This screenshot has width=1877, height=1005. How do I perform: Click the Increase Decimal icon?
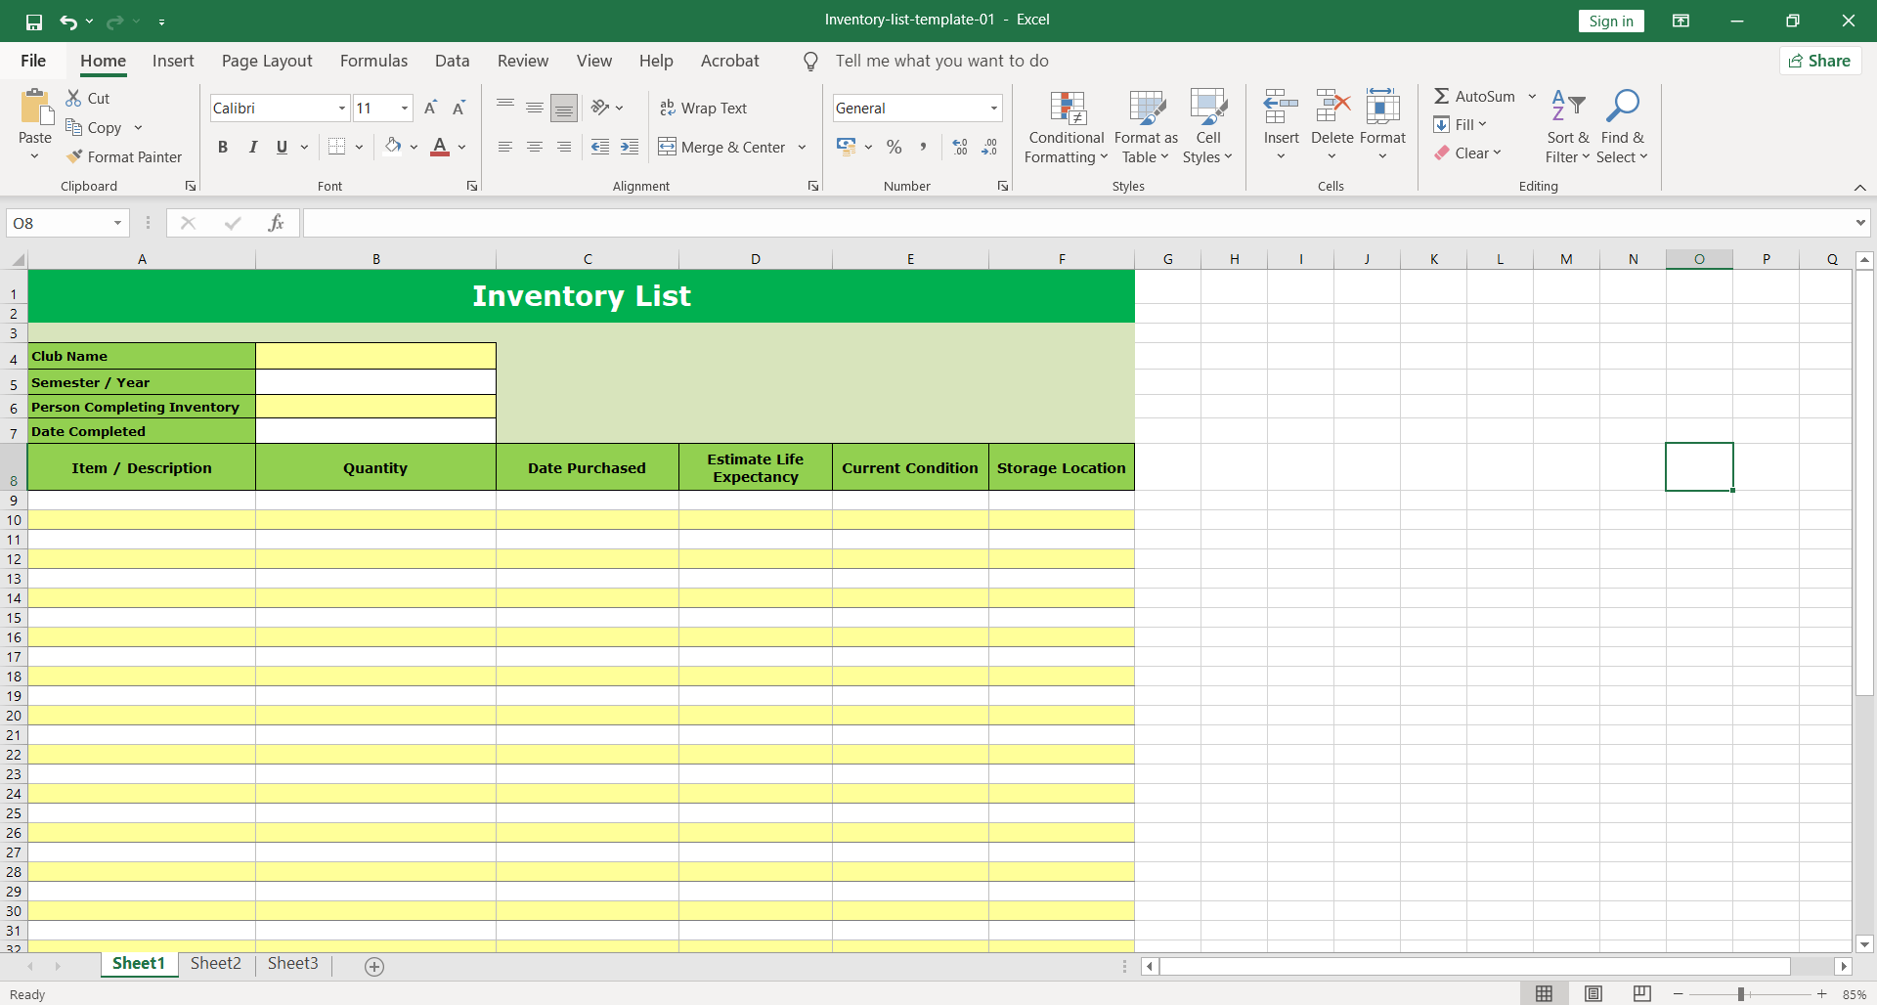point(960,147)
